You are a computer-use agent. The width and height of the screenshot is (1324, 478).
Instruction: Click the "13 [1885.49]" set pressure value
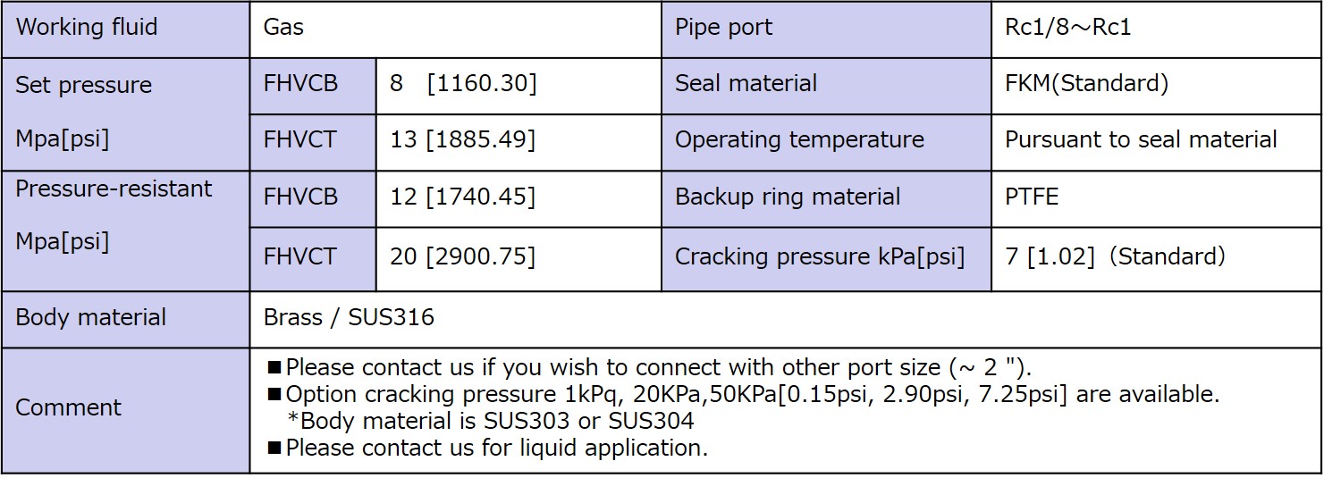click(463, 140)
